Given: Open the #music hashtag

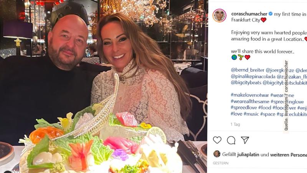Looking at the screenshot, I should pyautogui.click(x=251, y=114).
